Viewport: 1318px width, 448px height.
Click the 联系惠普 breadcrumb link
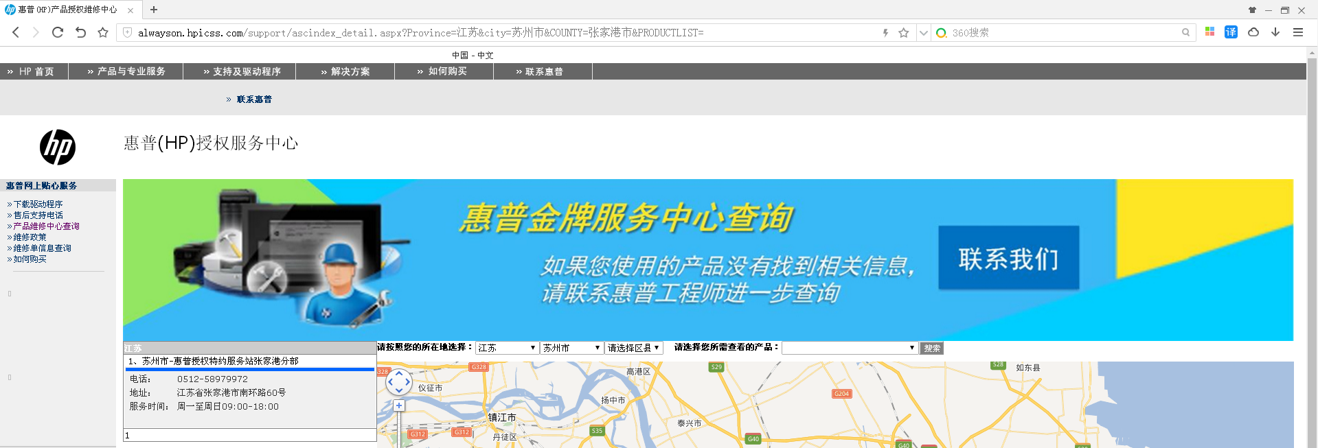point(254,99)
